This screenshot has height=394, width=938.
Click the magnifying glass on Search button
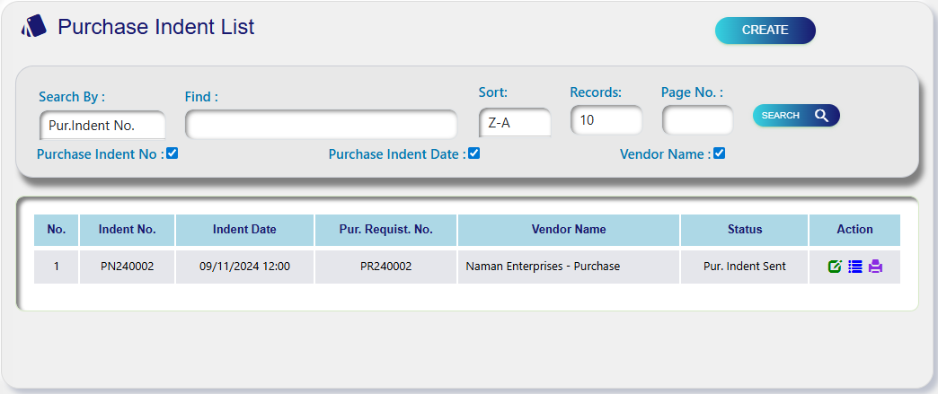[821, 116]
